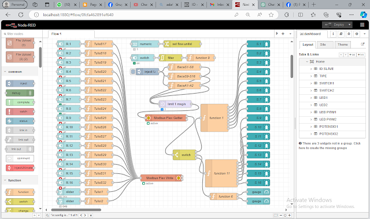Image resolution: width=370 pixels, height=219 pixels.
Task: Select the link out palette node
Action: click(20, 149)
